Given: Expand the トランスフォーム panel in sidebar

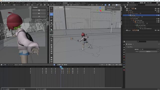Looking at the screenshot, I should coord(112,7).
